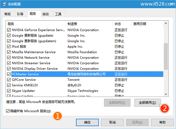This screenshot has width=176, height=129.
Task: Uncheck the Skype Updater checkbox
Action: tap(9, 91)
